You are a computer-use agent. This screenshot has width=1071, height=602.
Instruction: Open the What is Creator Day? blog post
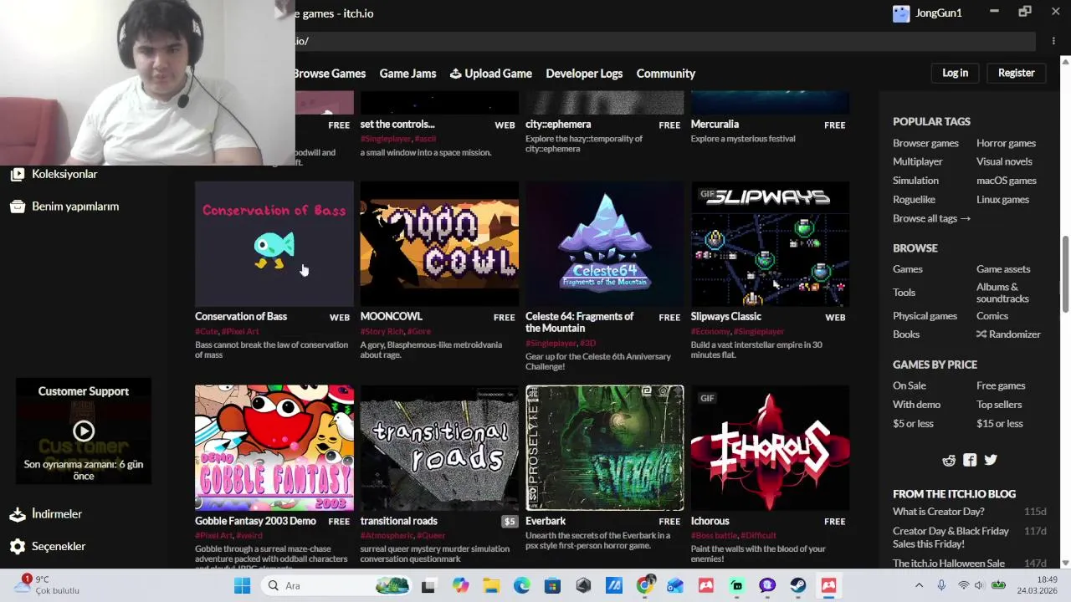point(939,512)
